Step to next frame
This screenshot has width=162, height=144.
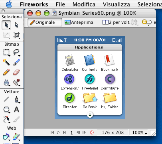tap(84, 132)
